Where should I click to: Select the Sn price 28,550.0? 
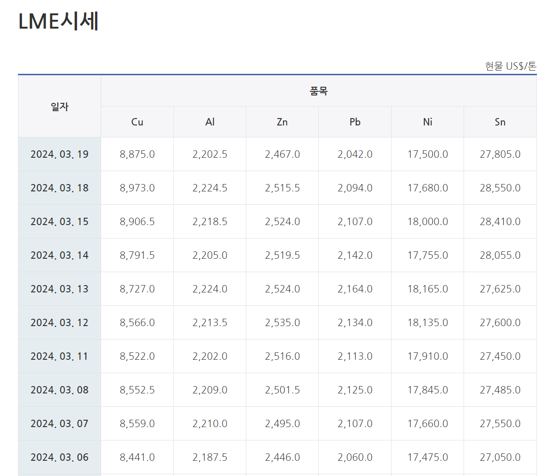click(x=500, y=188)
